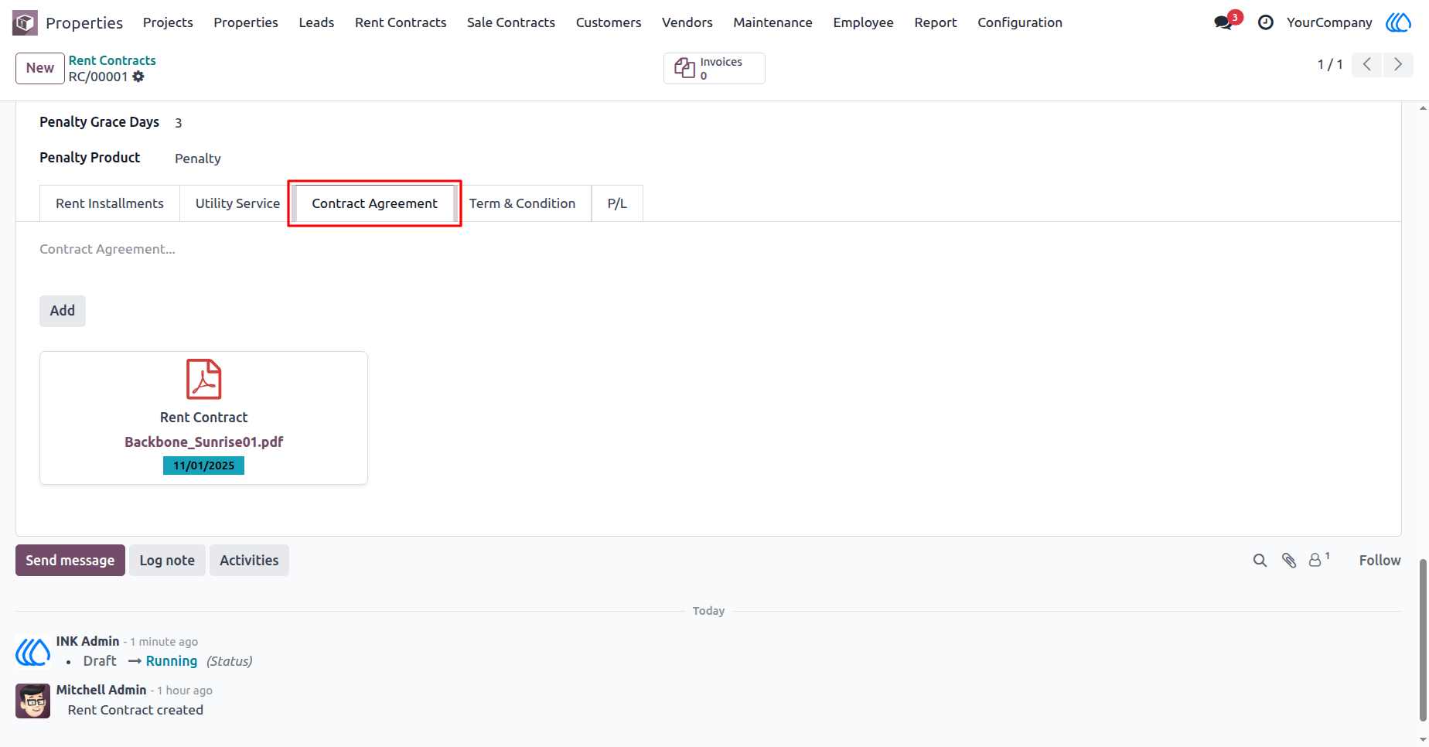Open the Invoices smart button
Viewport: 1429px width, 747px height.
click(x=714, y=68)
